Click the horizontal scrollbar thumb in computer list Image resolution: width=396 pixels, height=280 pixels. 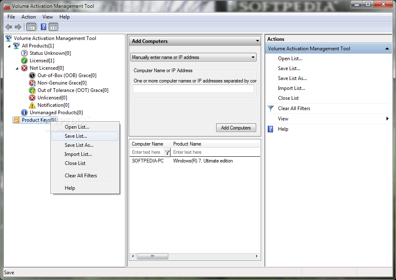coord(153,256)
